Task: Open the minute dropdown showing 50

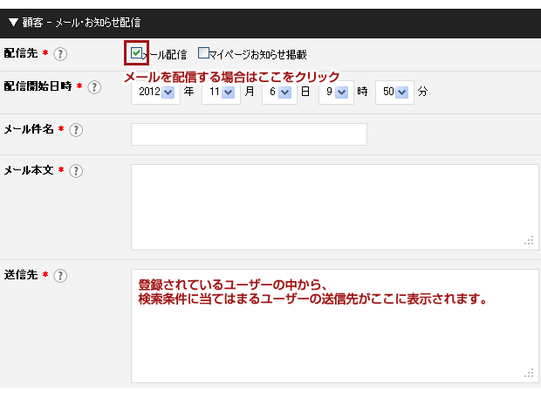Action: (394, 93)
